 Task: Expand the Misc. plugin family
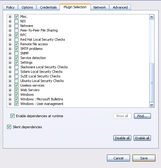coord(10,17)
